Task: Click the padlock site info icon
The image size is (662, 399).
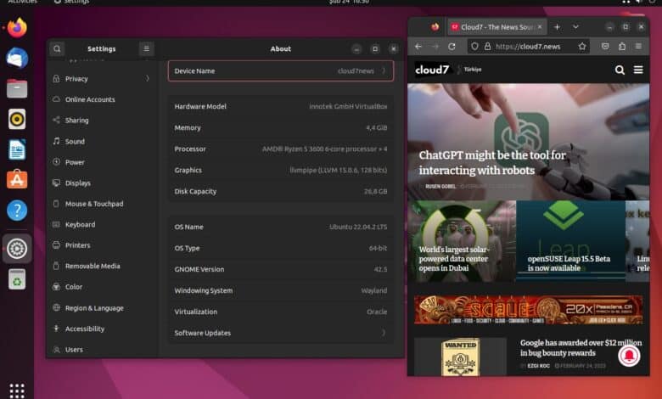Action: [x=488, y=47]
